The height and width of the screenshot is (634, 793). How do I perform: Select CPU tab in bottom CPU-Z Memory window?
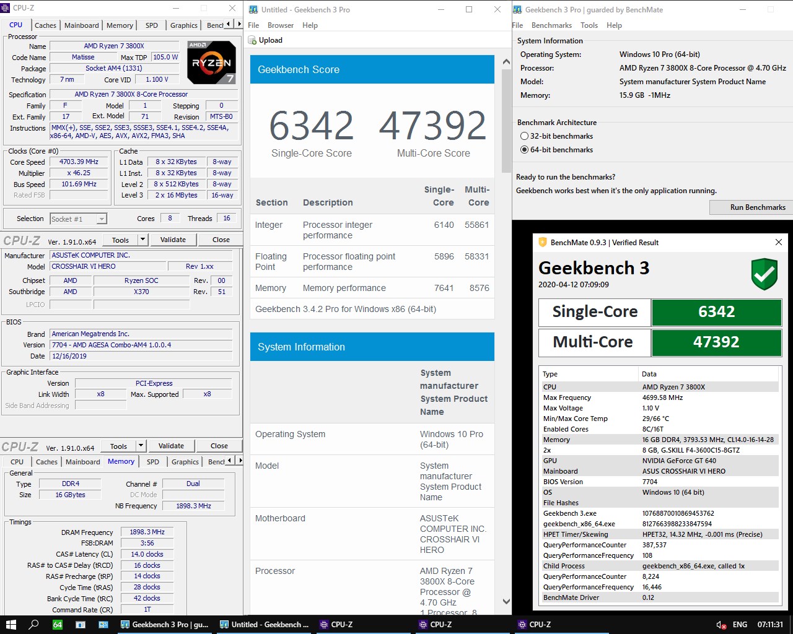(17, 462)
